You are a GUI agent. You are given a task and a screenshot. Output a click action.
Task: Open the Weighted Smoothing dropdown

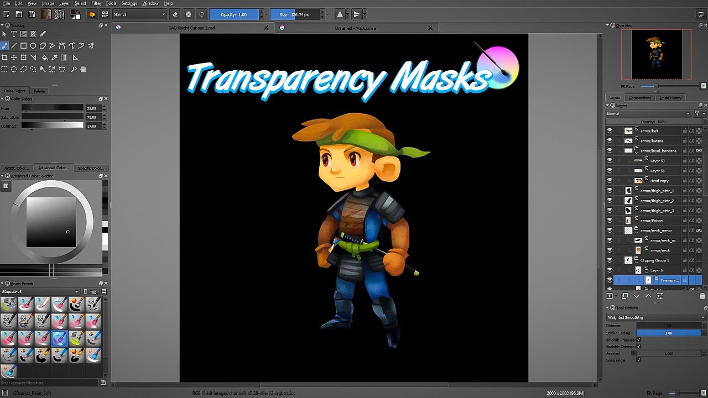click(655, 317)
